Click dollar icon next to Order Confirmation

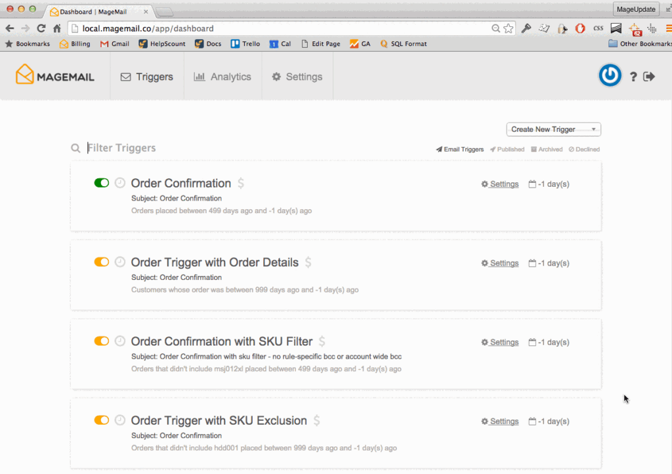[241, 184]
